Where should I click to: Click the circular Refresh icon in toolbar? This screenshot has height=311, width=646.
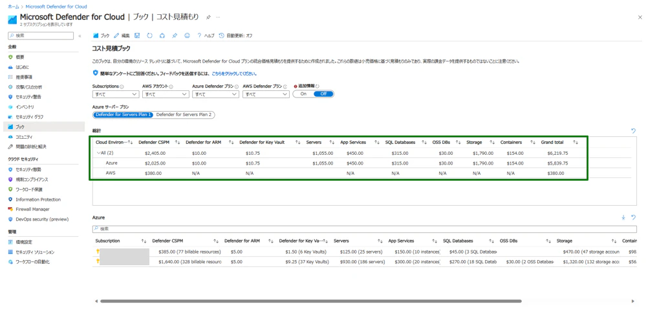[x=149, y=35]
